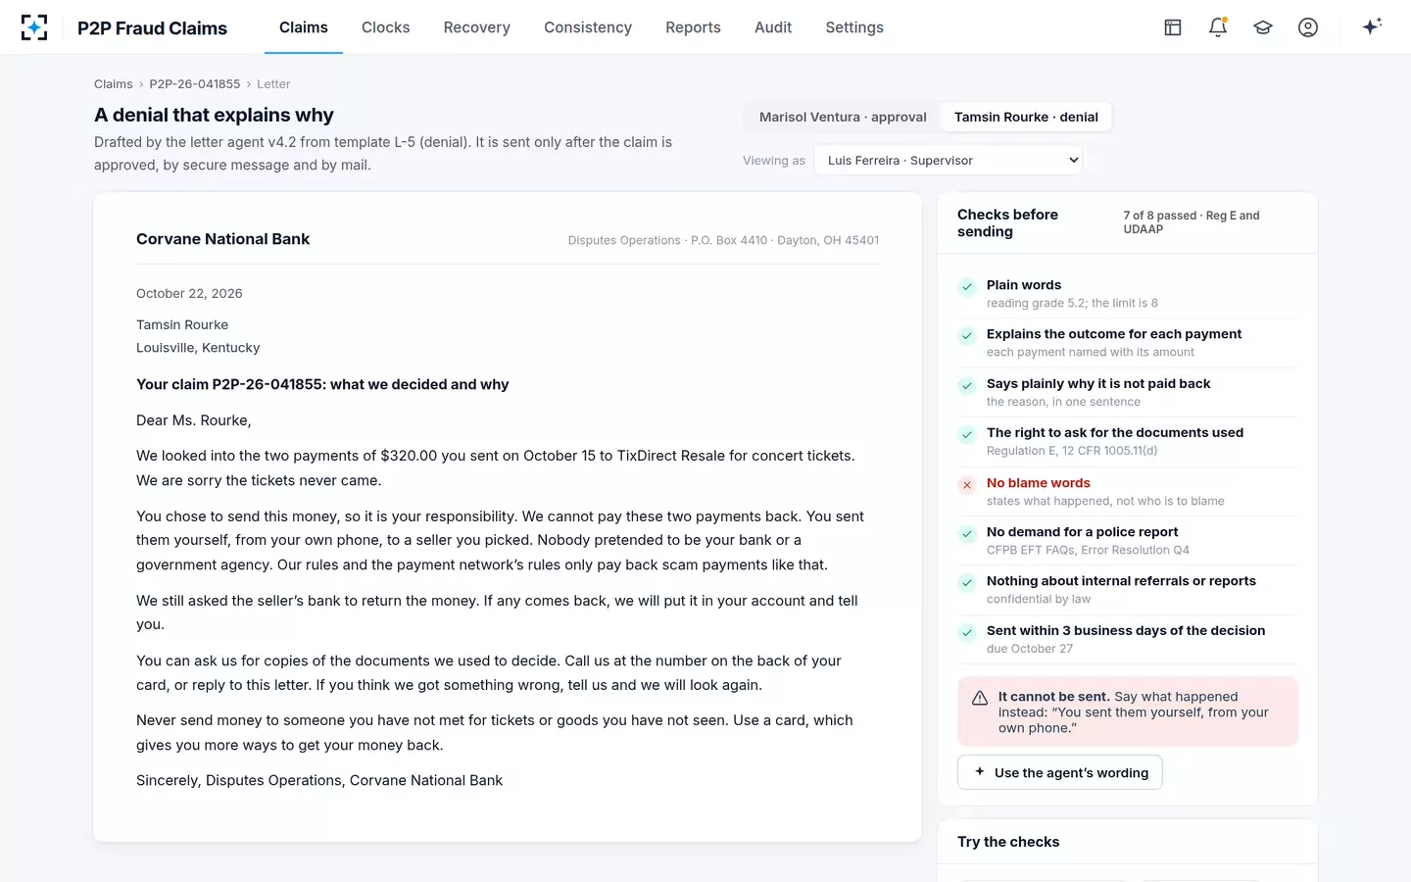Viewport: 1411px width, 882px height.
Task: Open the layout panel icon in header
Action: pyautogui.click(x=1173, y=27)
